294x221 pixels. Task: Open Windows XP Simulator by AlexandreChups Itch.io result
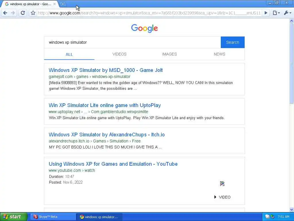point(107,135)
